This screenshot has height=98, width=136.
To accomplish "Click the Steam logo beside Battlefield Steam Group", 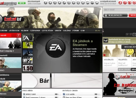I will (106, 41).
